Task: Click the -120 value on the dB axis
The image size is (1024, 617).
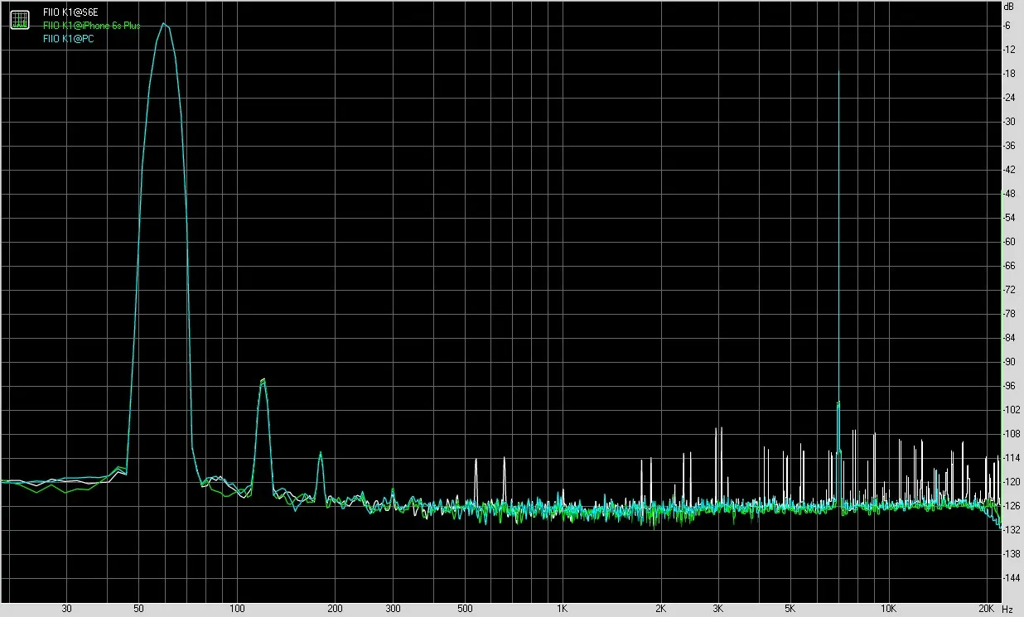Action: click(x=1011, y=482)
